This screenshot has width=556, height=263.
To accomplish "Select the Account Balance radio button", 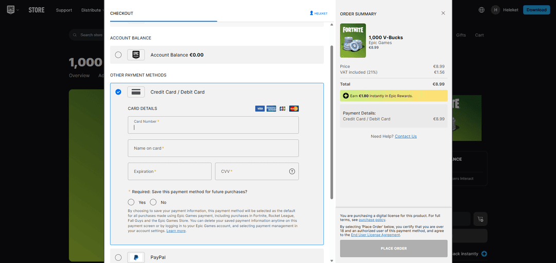I will (118, 55).
